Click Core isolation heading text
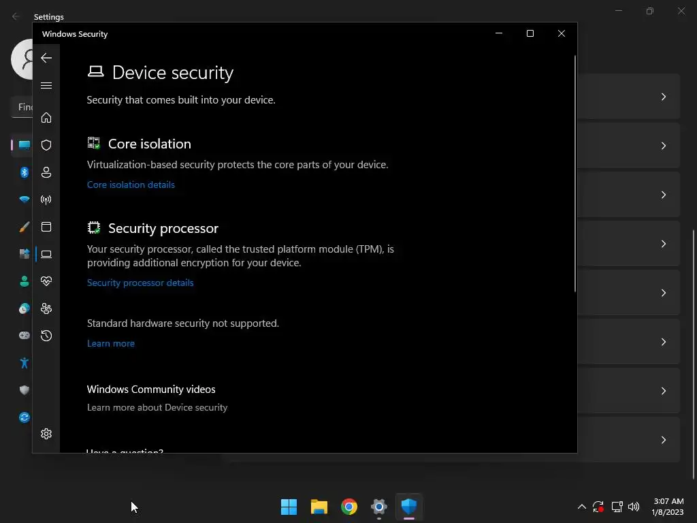Screen dimensions: 697x523 pos(149,144)
